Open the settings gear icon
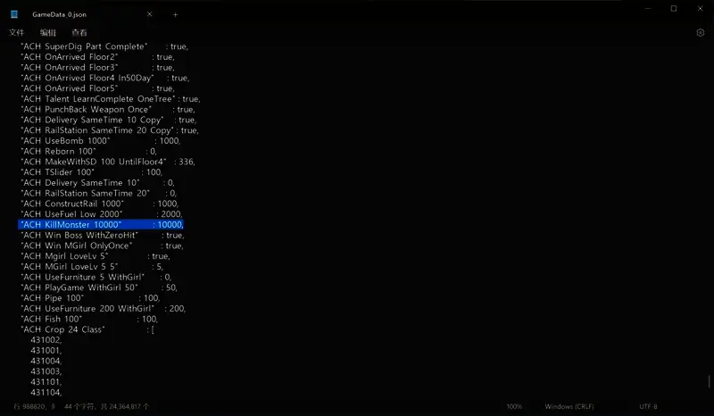This screenshot has width=714, height=416. pos(701,32)
